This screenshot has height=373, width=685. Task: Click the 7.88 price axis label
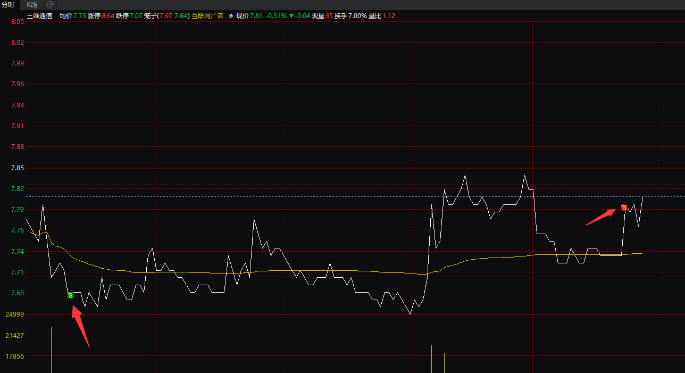click(18, 147)
